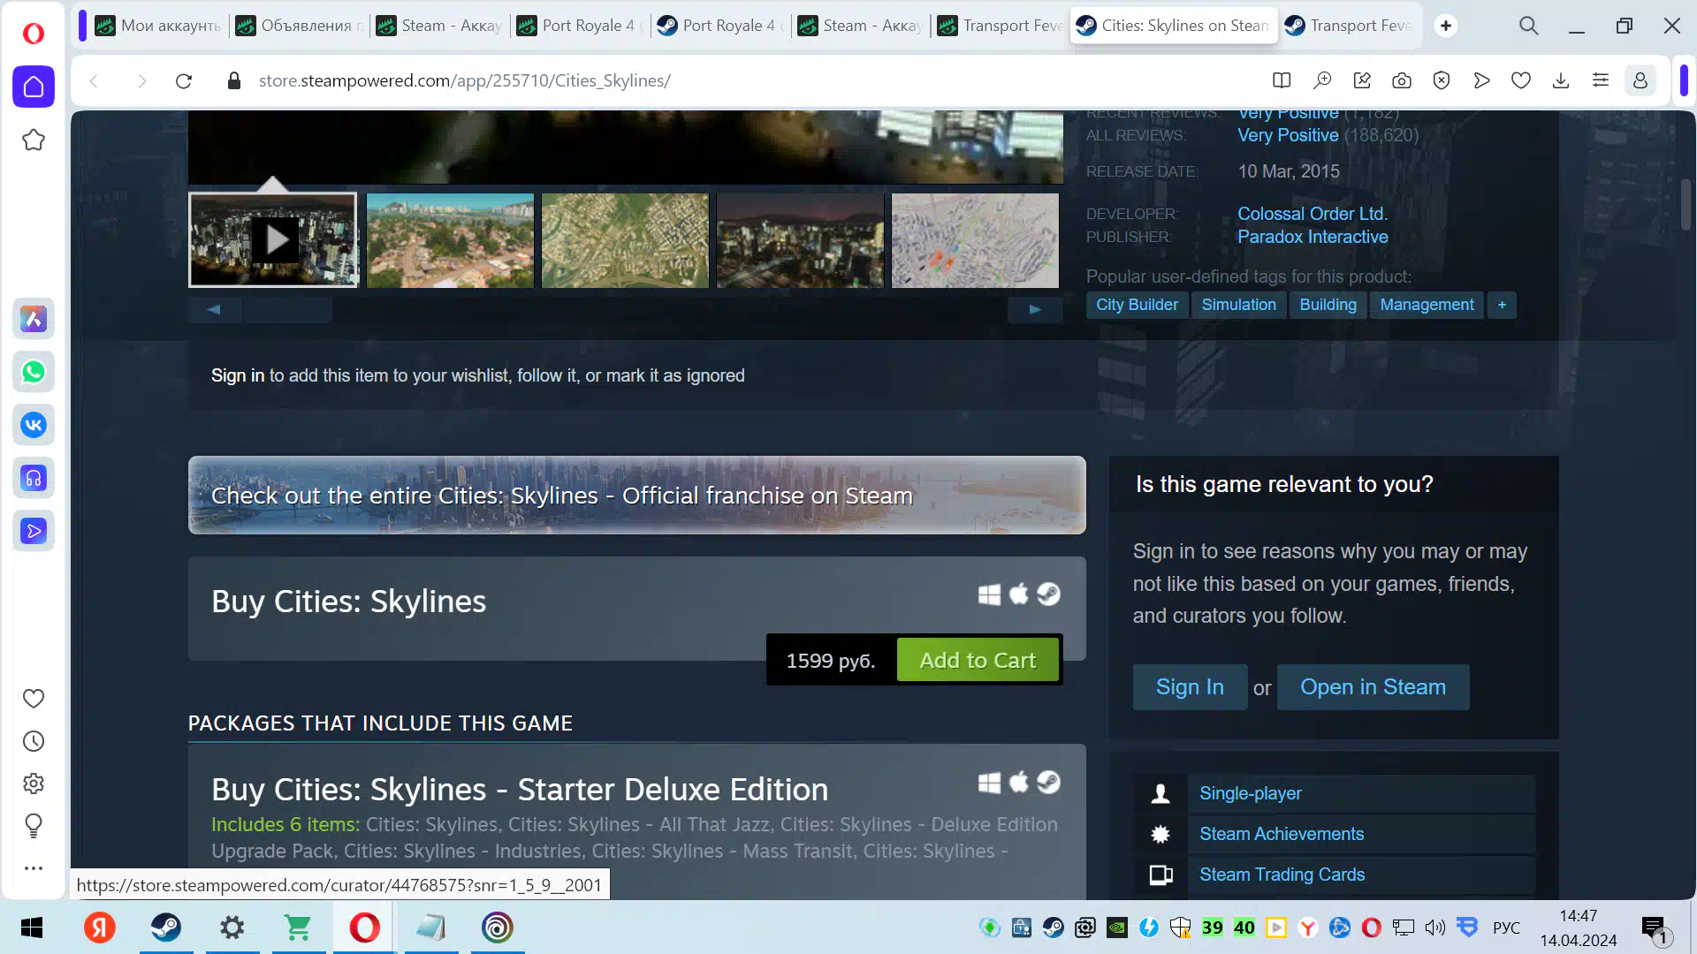Viewport: 1697px width, 954px height.
Task: Open the Building tag
Action: [1328, 305]
